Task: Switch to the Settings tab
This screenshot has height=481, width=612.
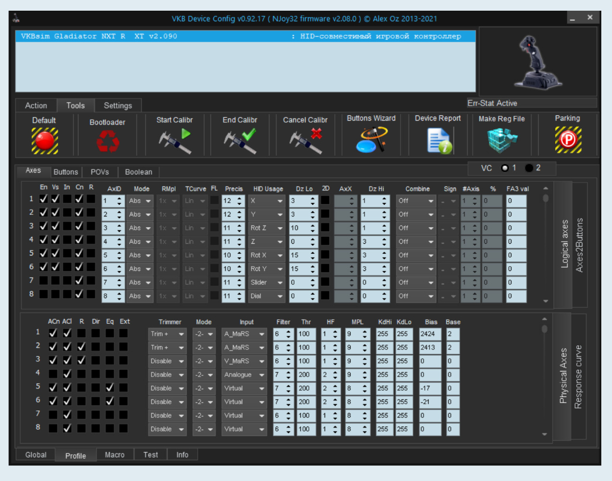Action: 118,105
